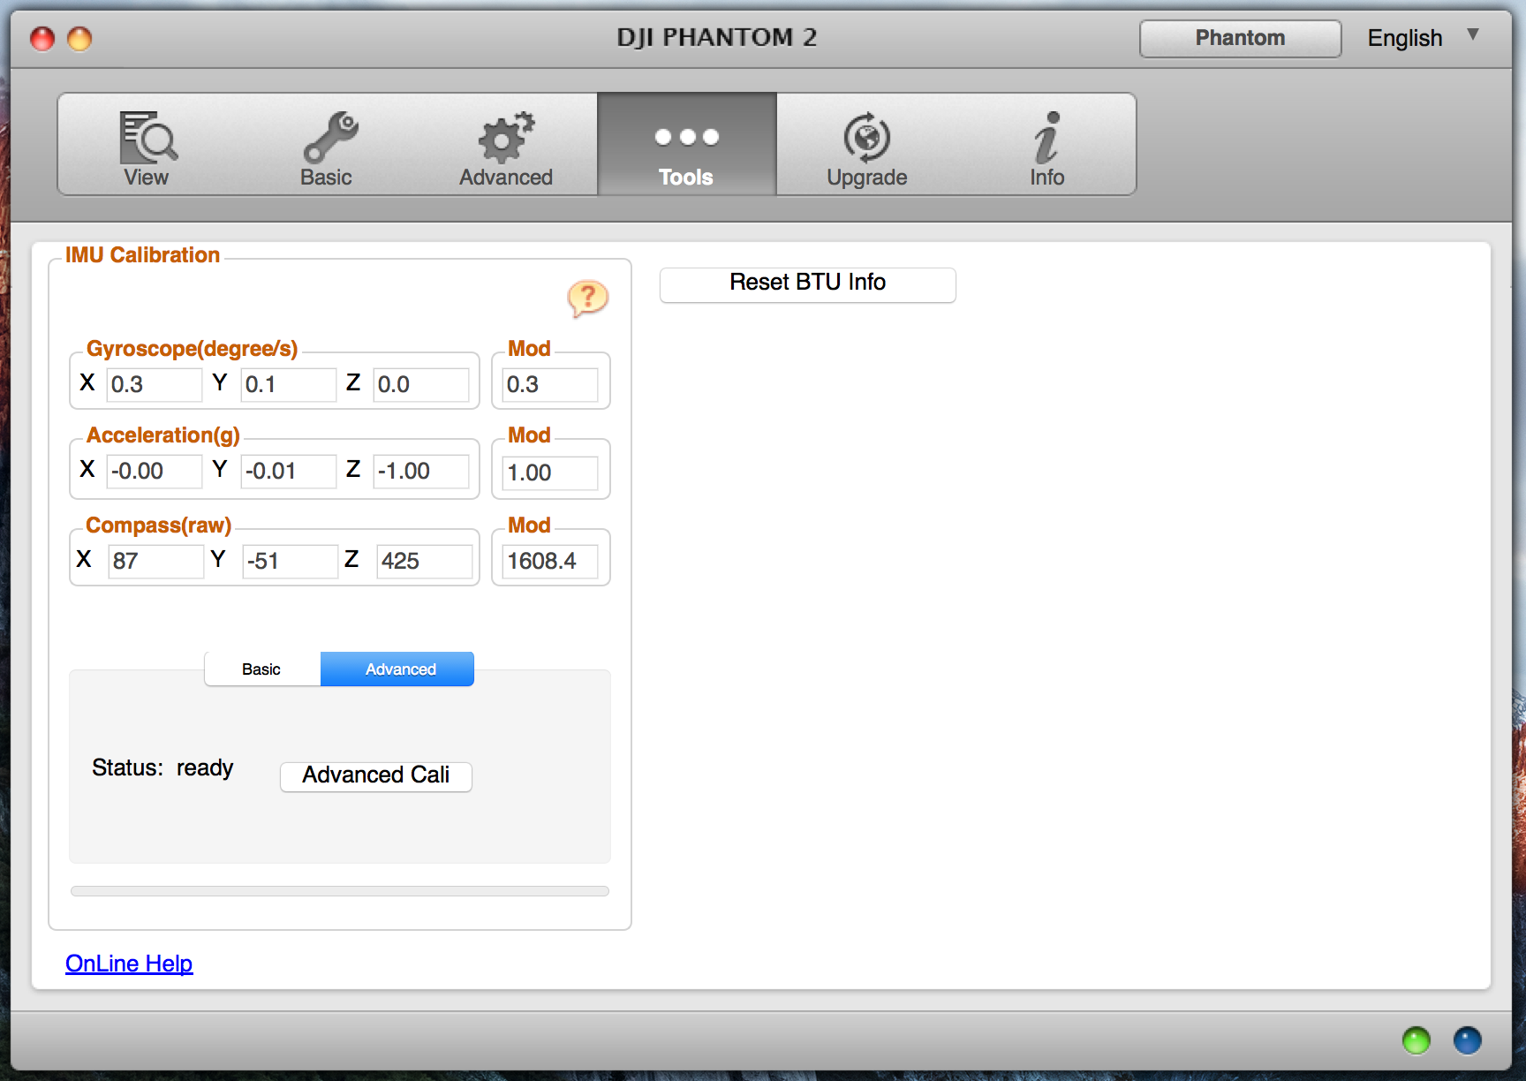Click the Acceleration Mod value 1.00

tap(550, 472)
